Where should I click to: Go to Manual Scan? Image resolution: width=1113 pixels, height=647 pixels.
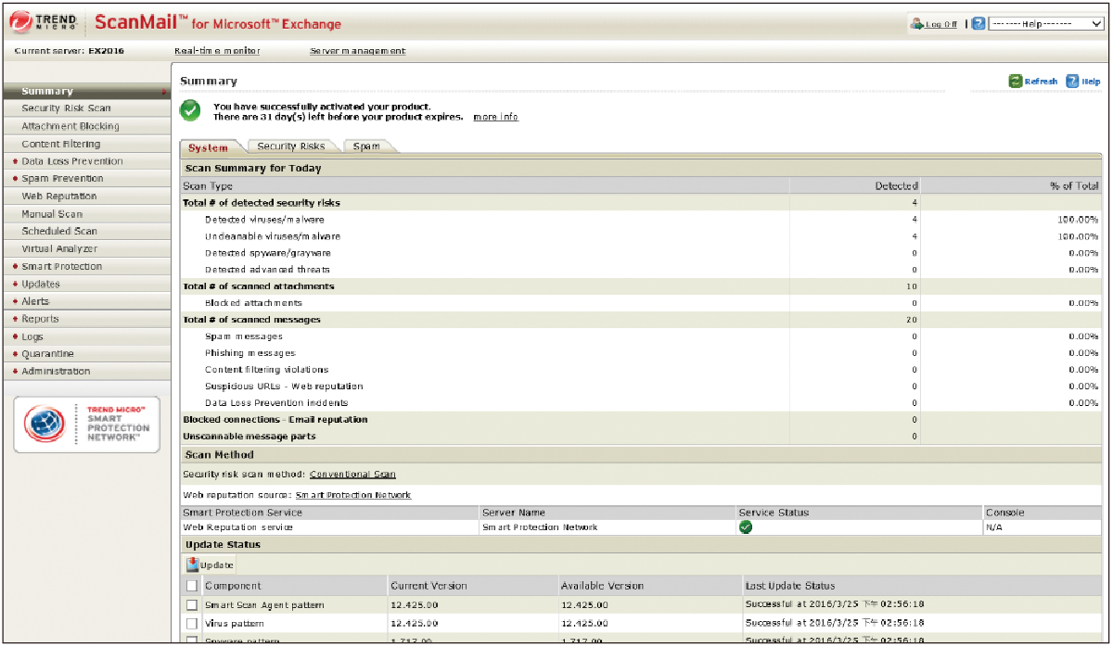86,214
